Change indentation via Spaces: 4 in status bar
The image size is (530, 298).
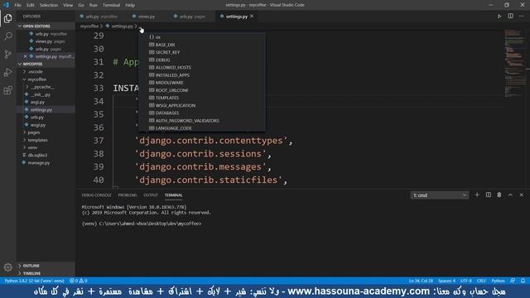click(x=446, y=281)
